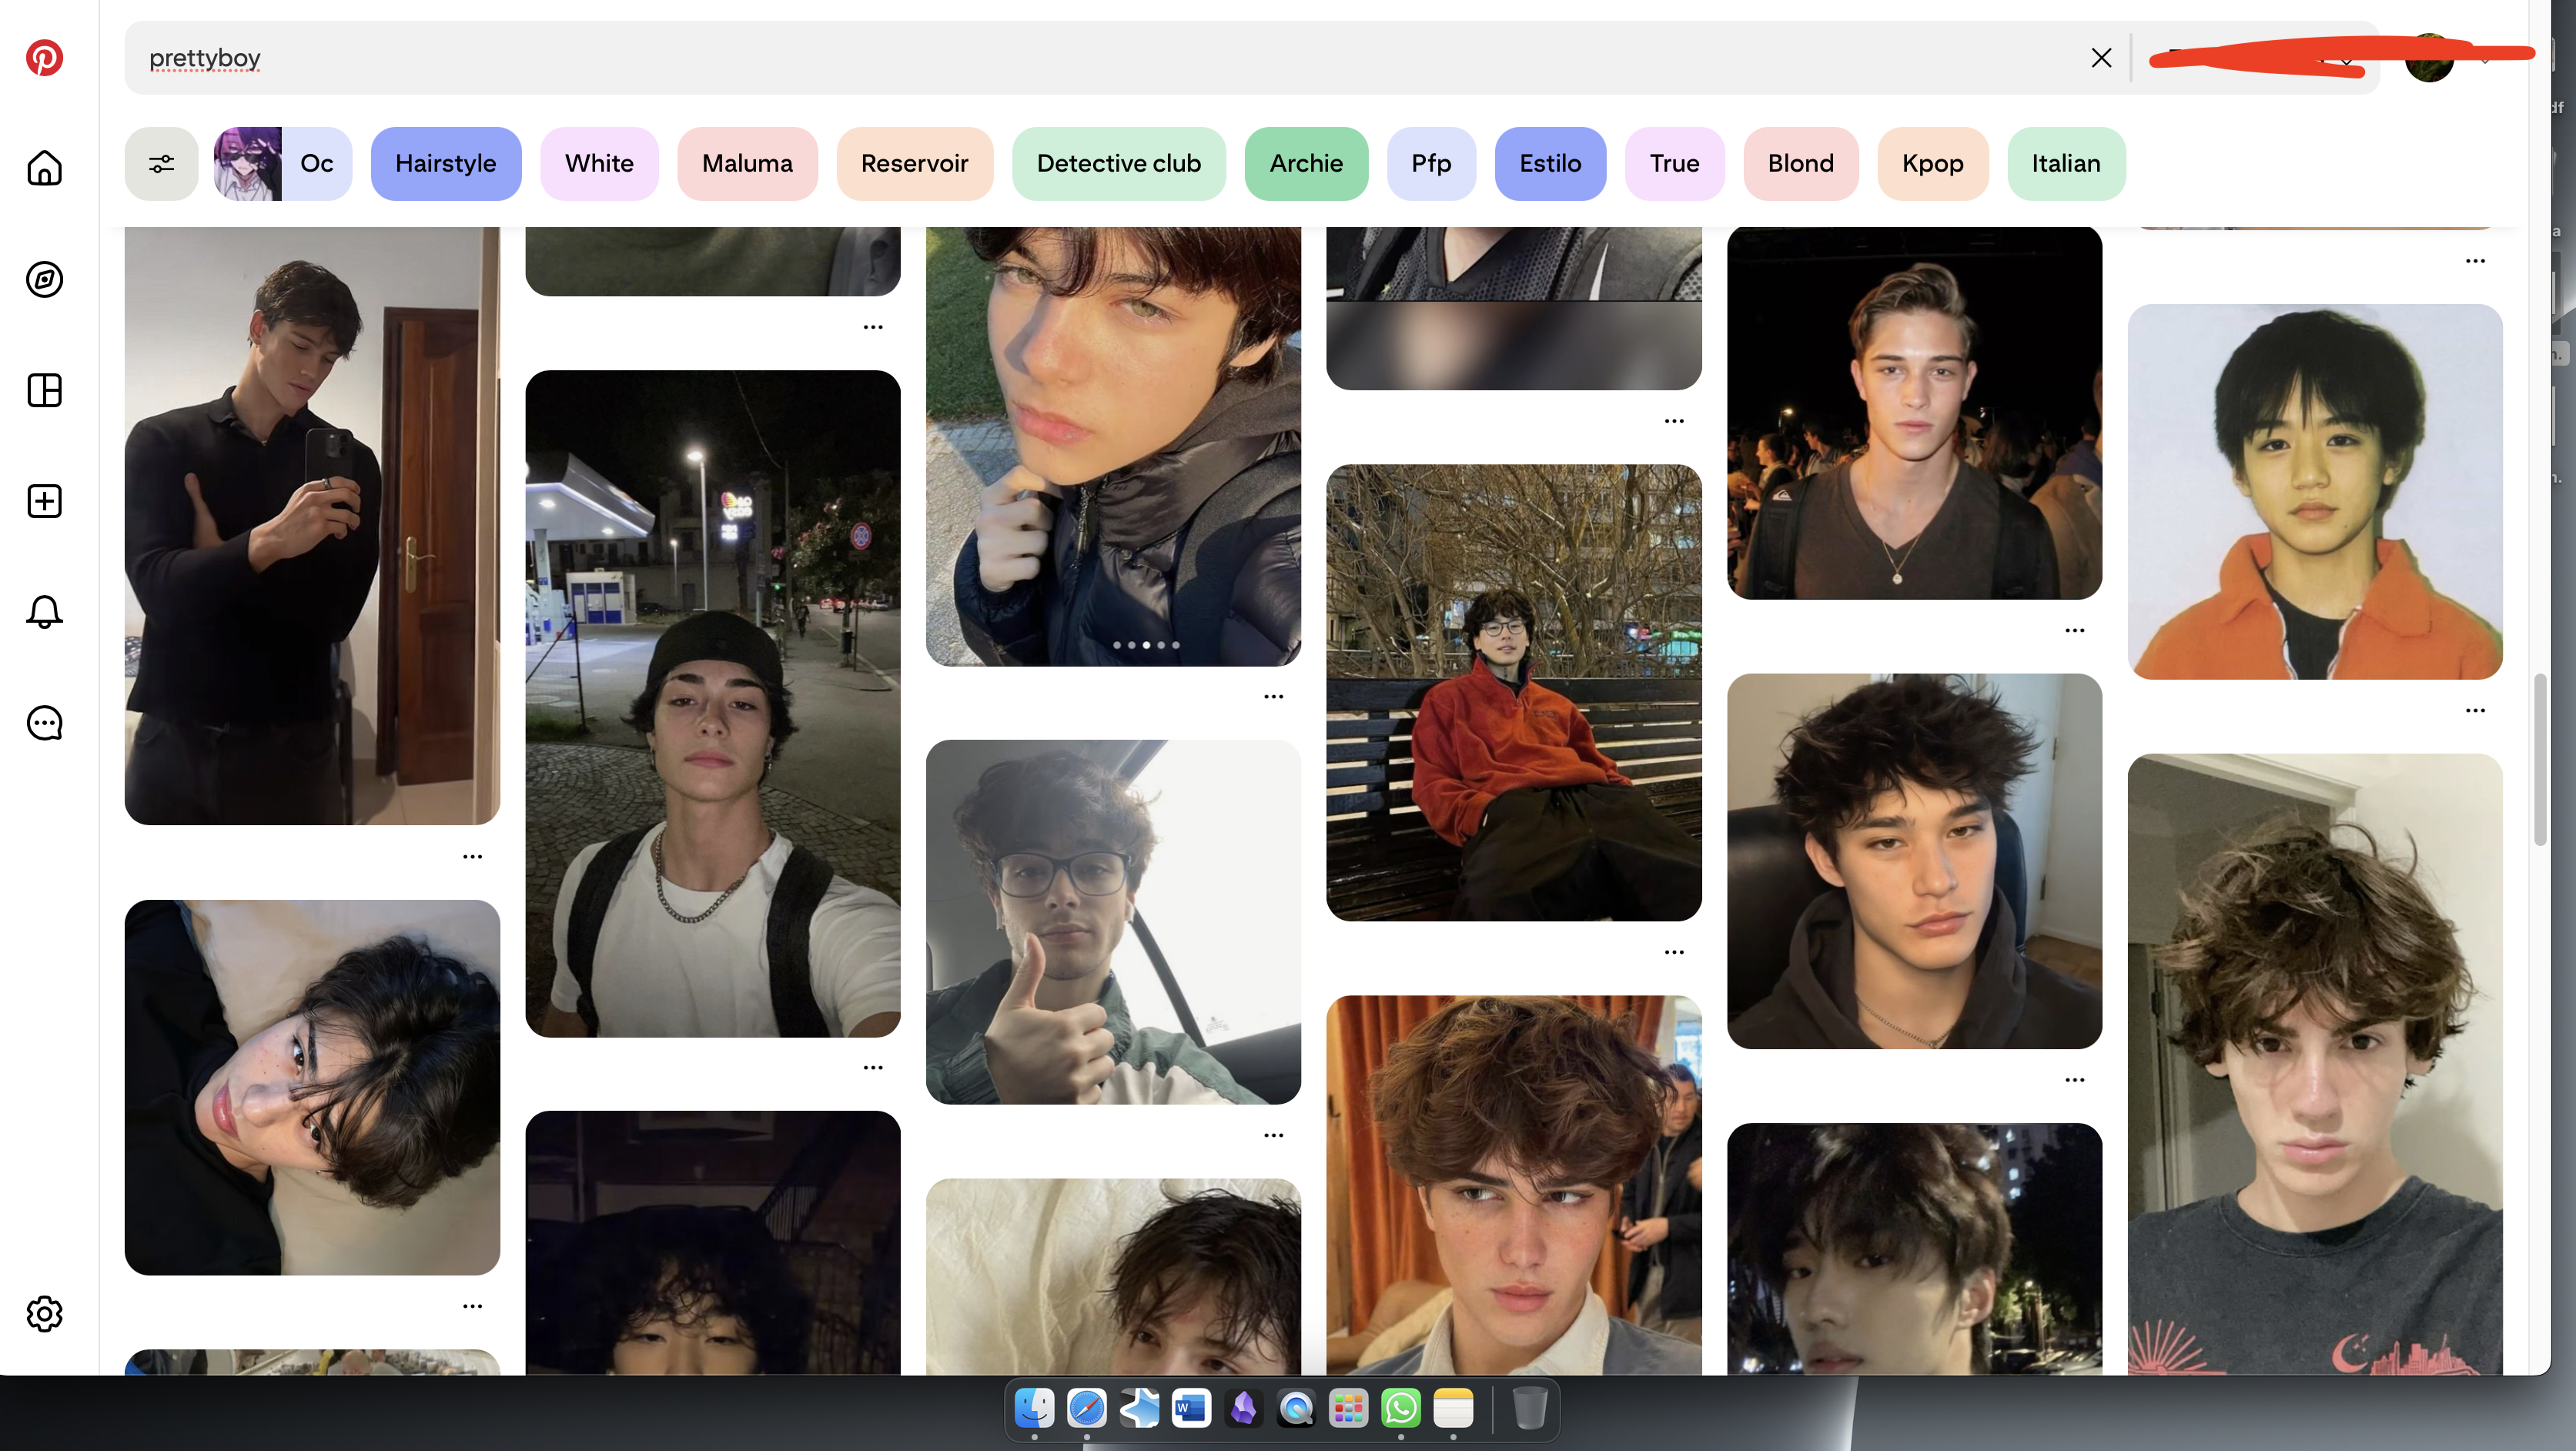Open messages chat bubble icon
This screenshot has width=2576, height=1451.
(44, 723)
